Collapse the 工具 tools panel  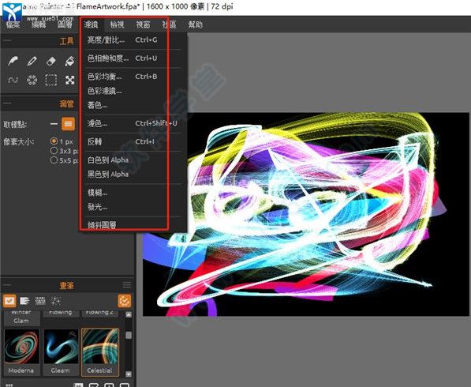point(7,40)
